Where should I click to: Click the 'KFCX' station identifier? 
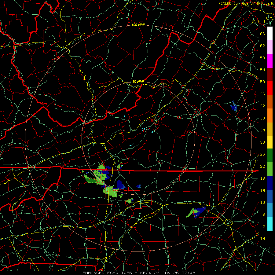pos(146,273)
